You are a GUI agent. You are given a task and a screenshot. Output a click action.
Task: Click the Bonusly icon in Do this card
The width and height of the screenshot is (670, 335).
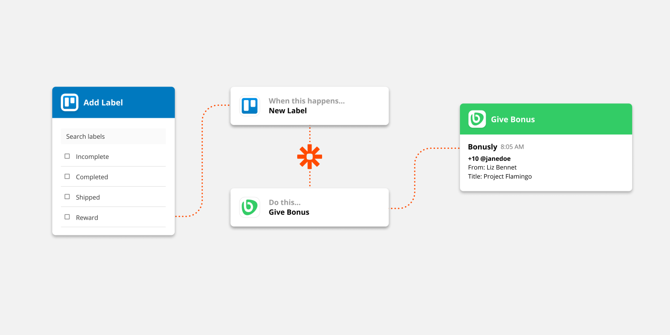point(249,207)
